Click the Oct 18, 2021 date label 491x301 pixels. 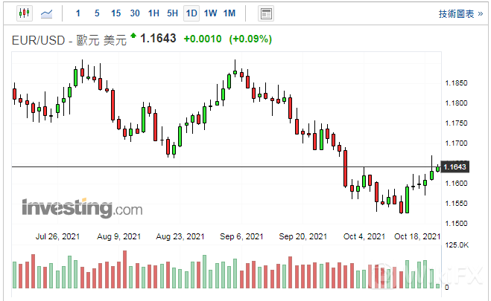coord(417,236)
